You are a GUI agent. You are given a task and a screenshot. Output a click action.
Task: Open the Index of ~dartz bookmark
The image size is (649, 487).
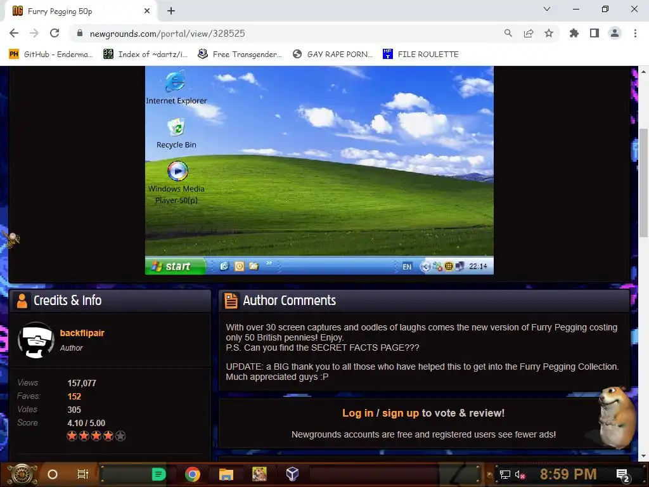pos(146,55)
